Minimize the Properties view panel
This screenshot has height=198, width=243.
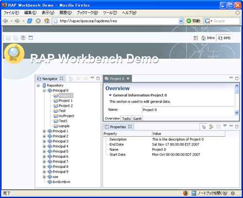click(231, 126)
